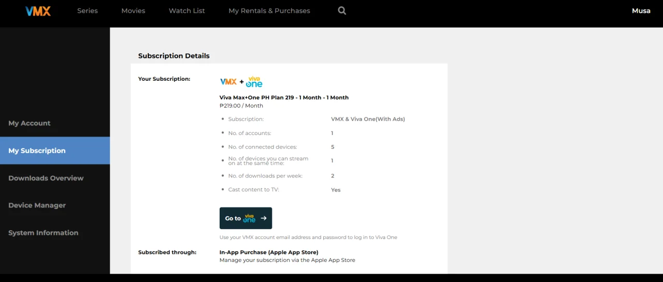This screenshot has width=663, height=282.
Task: Go to Watch List
Action: click(x=187, y=11)
